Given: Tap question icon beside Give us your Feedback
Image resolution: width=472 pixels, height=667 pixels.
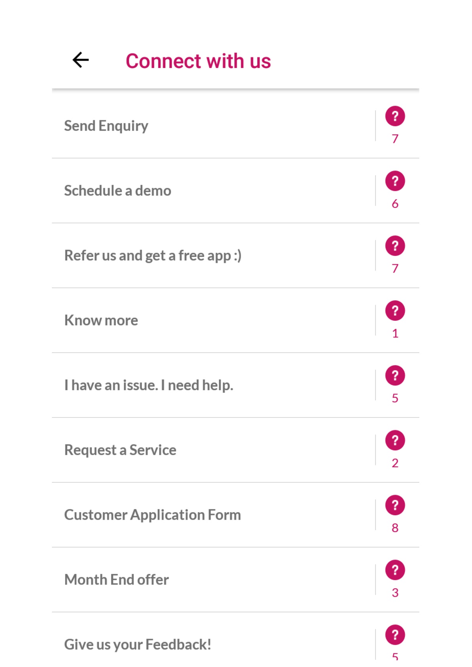Looking at the screenshot, I should click(395, 635).
